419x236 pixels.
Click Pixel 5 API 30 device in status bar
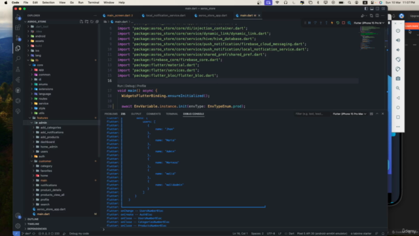tap(322, 233)
